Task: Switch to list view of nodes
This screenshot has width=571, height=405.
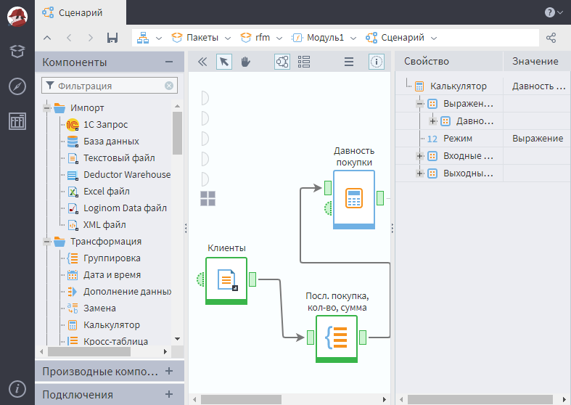Action: (304, 62)
